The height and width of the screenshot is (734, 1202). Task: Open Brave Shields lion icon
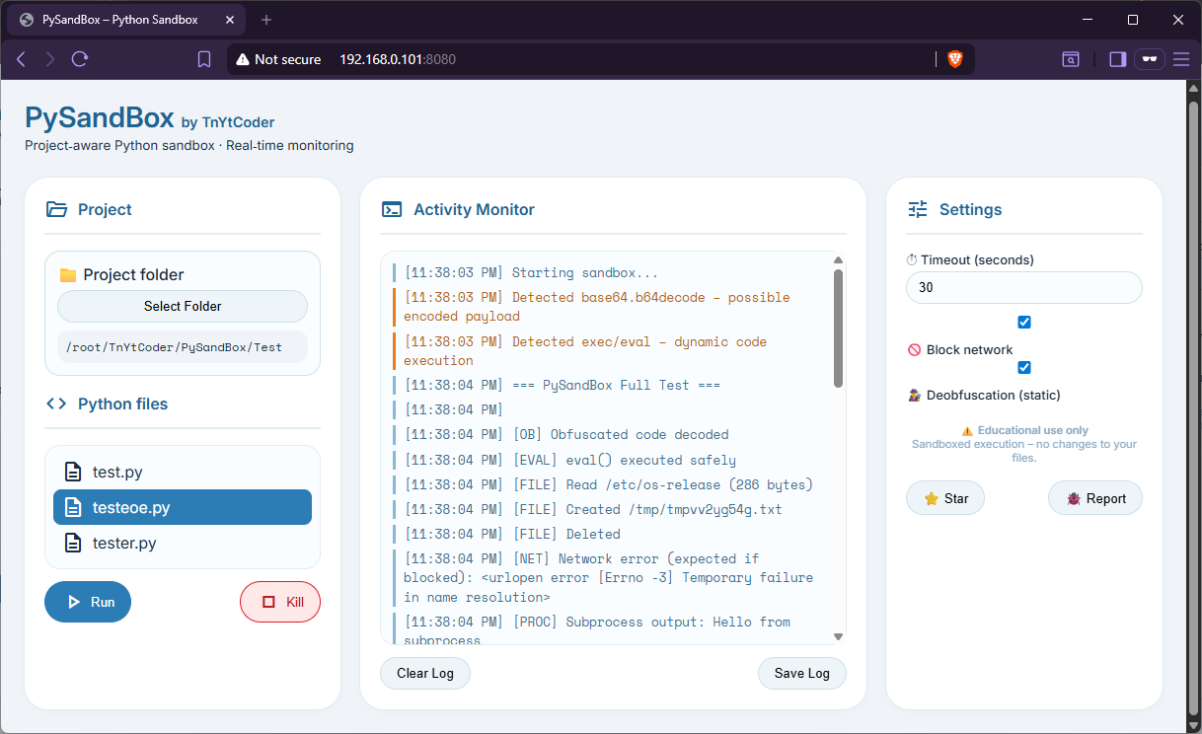[955, 59]
